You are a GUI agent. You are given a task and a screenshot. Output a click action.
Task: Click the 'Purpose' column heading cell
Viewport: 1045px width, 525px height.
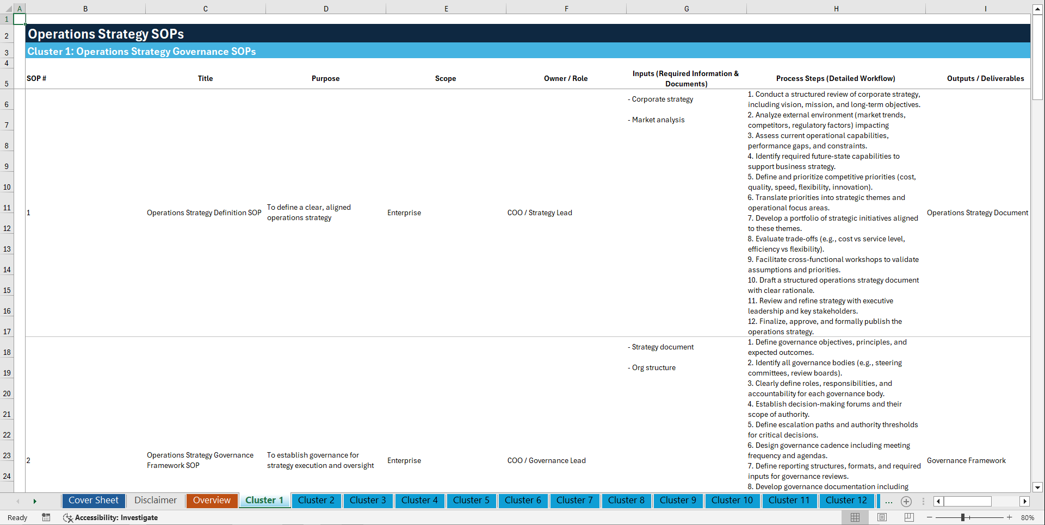click(x=326, y=78)
